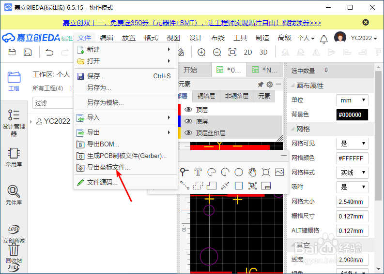Select the dashed rectangle copper area tool
Screen dimensions: 384x274
point(198,186)
